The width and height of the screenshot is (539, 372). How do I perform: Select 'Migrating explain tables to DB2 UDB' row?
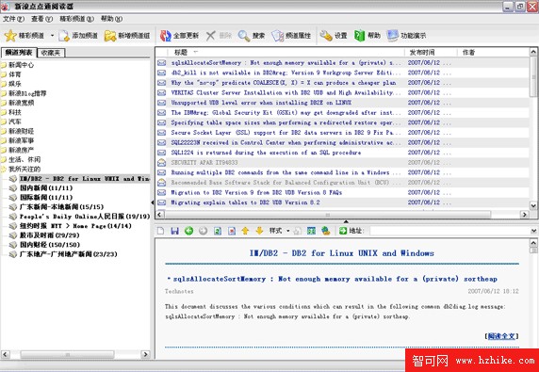pyautogui.click(x=342, y=202)
